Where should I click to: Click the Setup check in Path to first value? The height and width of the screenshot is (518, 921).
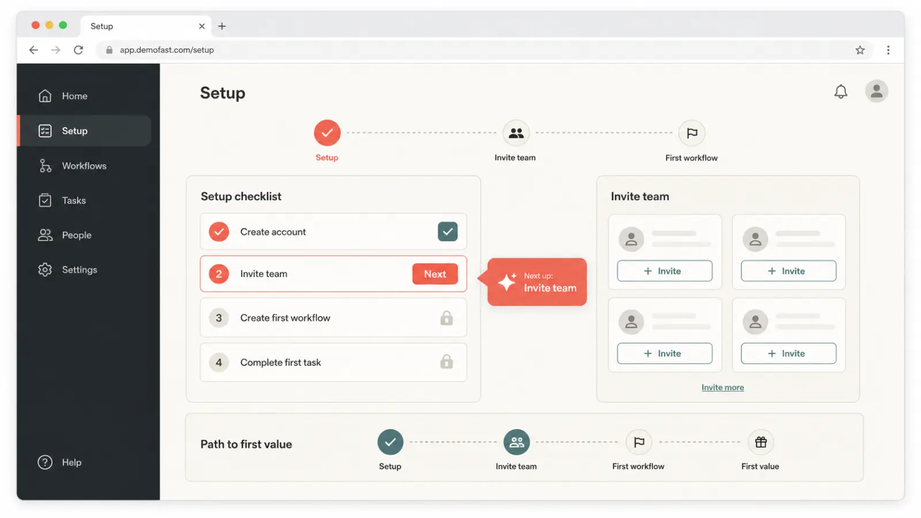pos(390,442)
